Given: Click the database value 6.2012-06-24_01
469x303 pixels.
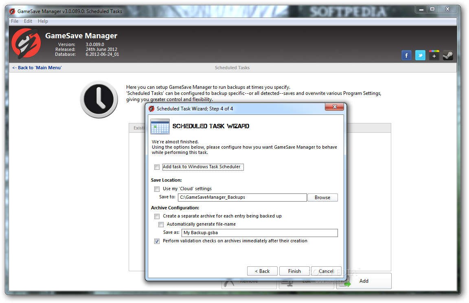Looking at the screenshot, I should [102, 54].
